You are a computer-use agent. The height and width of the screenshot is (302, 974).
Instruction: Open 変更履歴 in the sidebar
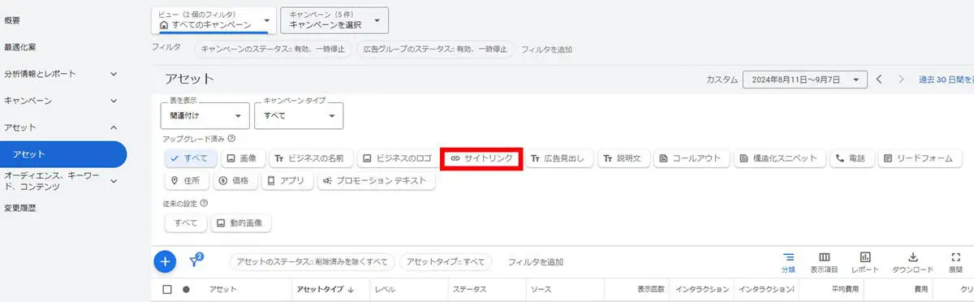click(x=19, y=208)
